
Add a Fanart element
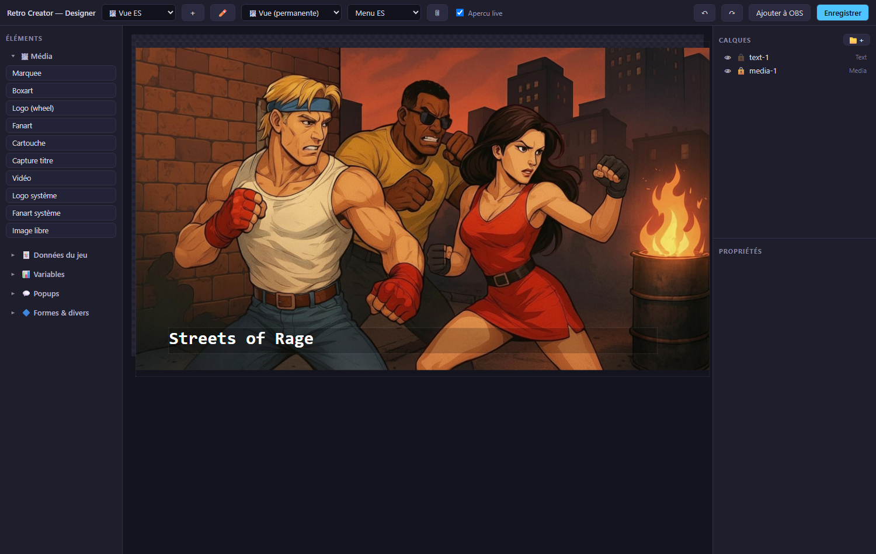(61, 125)
